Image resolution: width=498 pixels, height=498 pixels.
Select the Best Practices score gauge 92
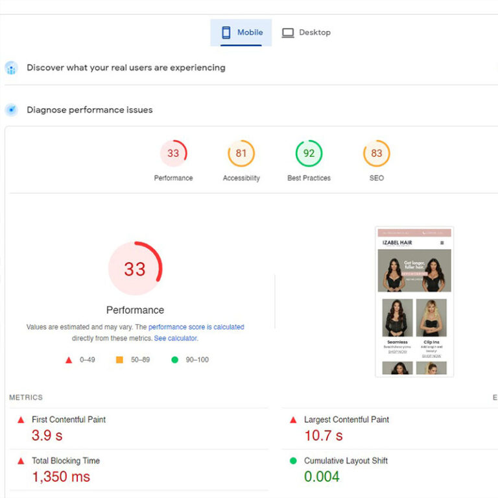tap(309, 154)
